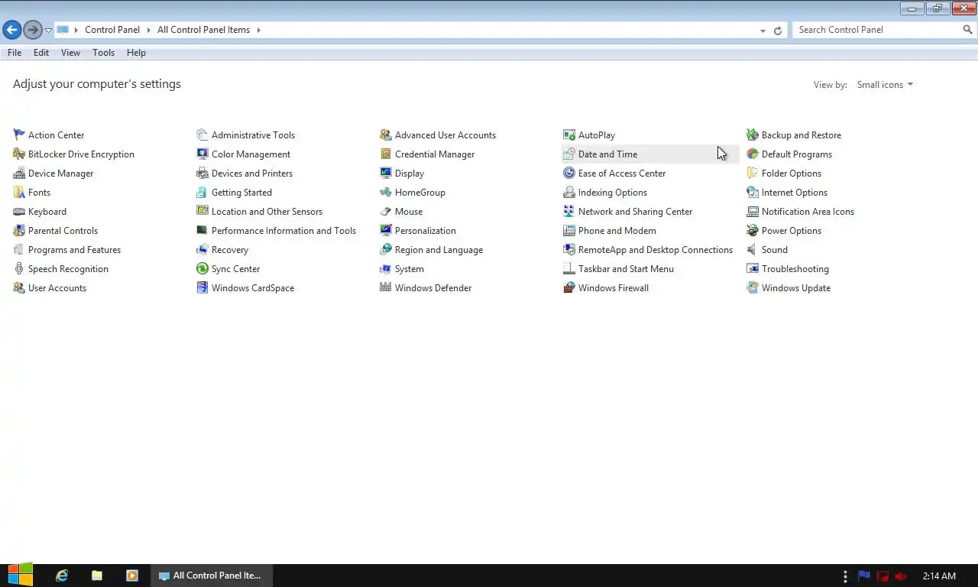The image size is (978, 587).
Task: Open the Color Management icon
Action: [x=202, y=154]
